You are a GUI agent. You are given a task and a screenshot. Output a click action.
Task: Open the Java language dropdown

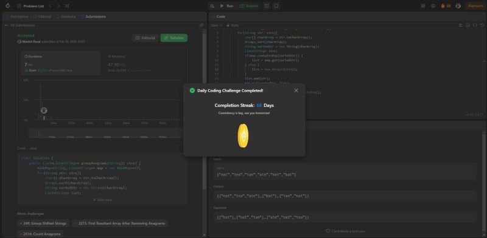(217, 25)
